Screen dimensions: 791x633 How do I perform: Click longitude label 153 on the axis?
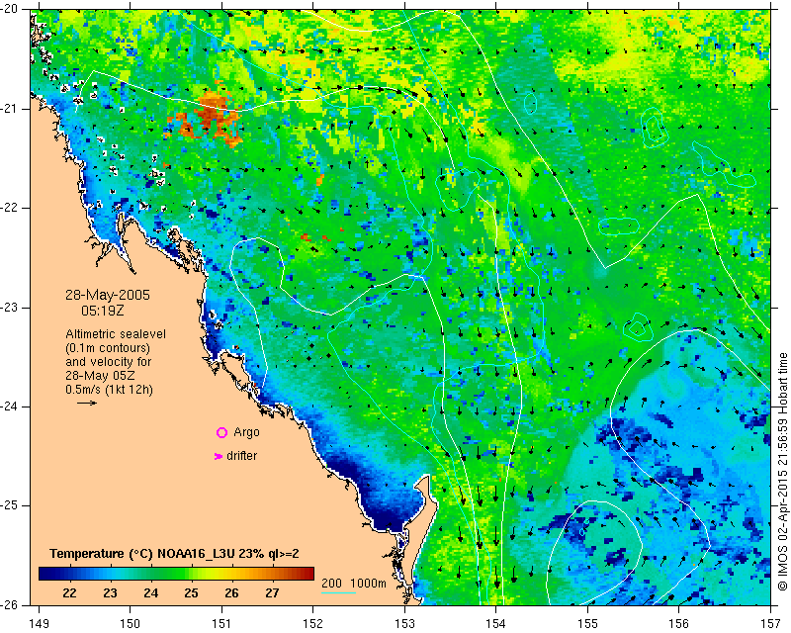coord(404,624)
